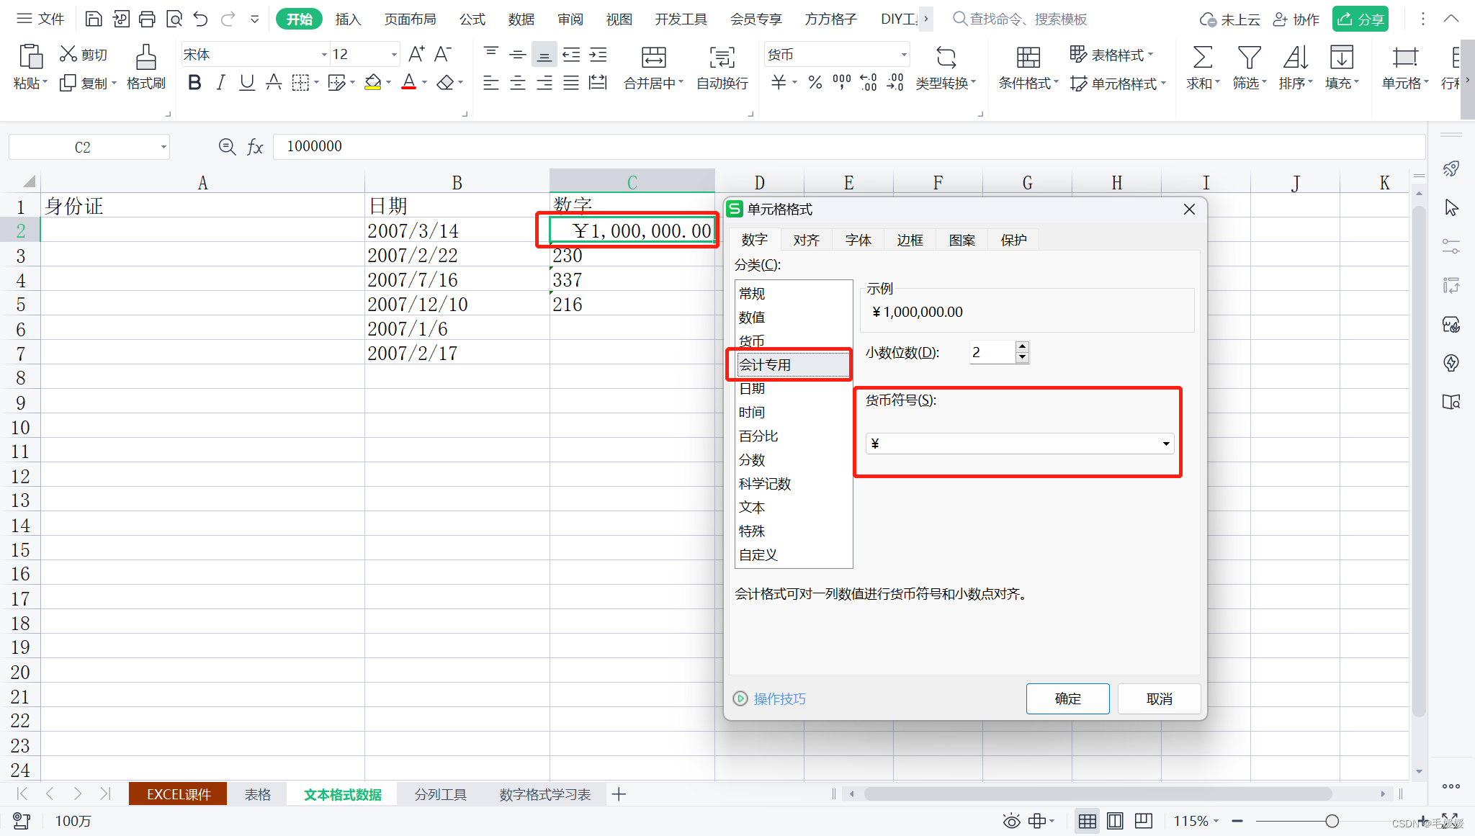Expand the font name 宋体 dropdown
Screen dimensions: 1475x836
pyautogui.click(x=323, y=55)
